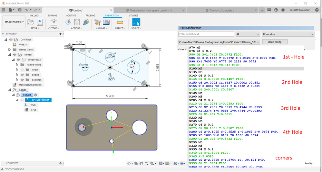Toggle visibility of (Unsaved):1 component

pos(18,59)
